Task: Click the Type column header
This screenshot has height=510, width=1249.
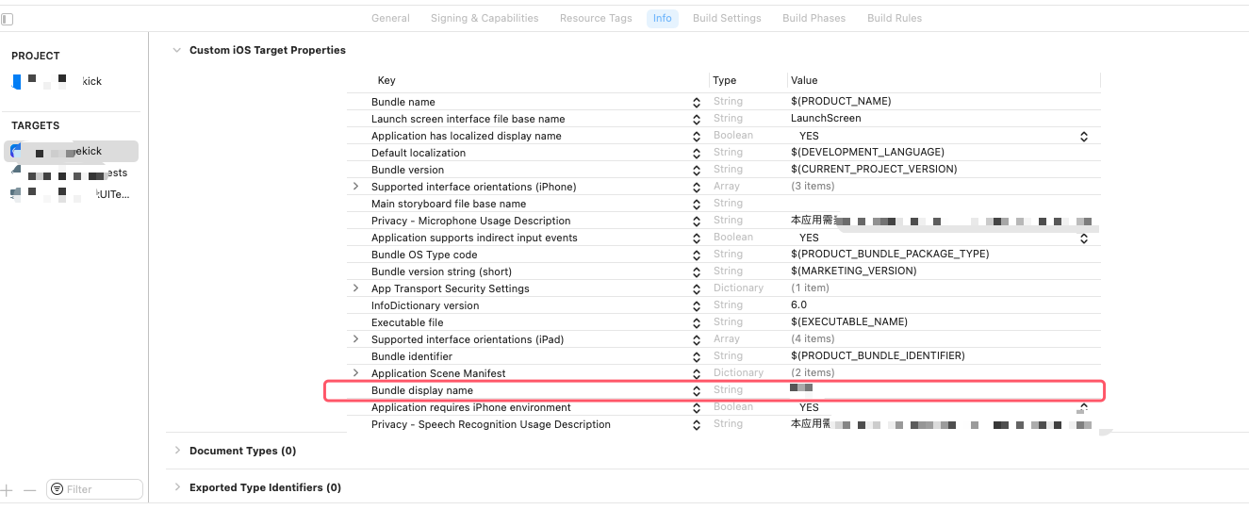Action: (724, 80)
